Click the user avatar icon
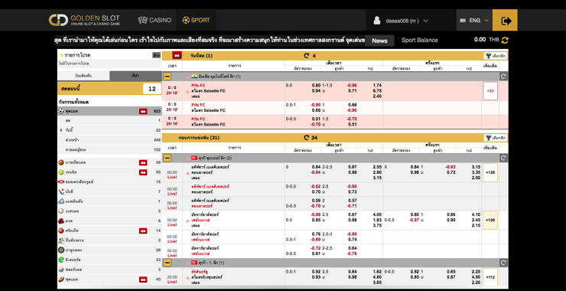Image resolution: width=566 pixels, height=291 pixels. [x=377, y=21]
